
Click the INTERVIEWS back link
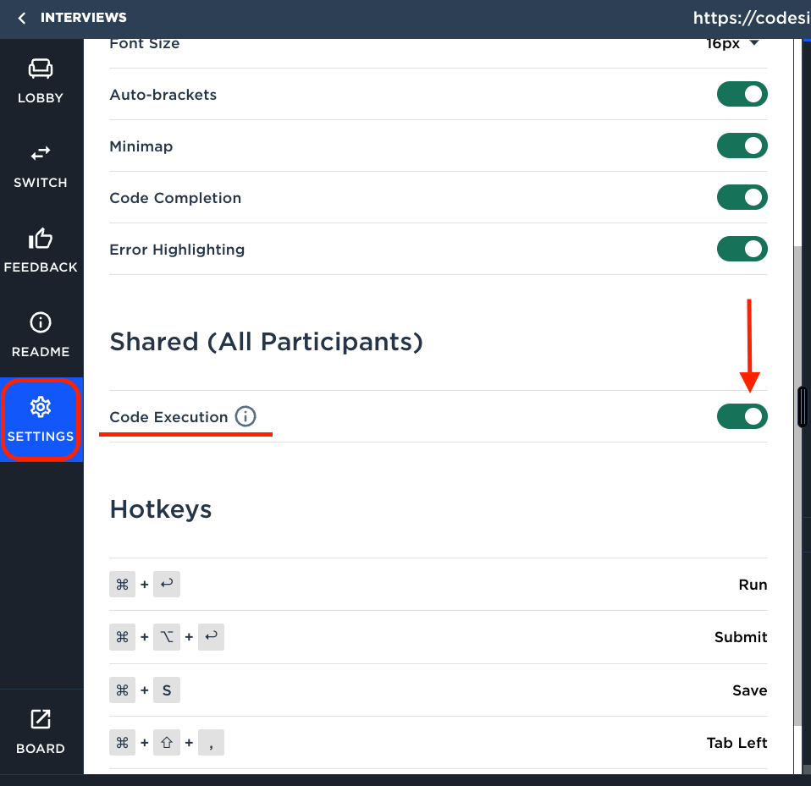pos(83,18)
